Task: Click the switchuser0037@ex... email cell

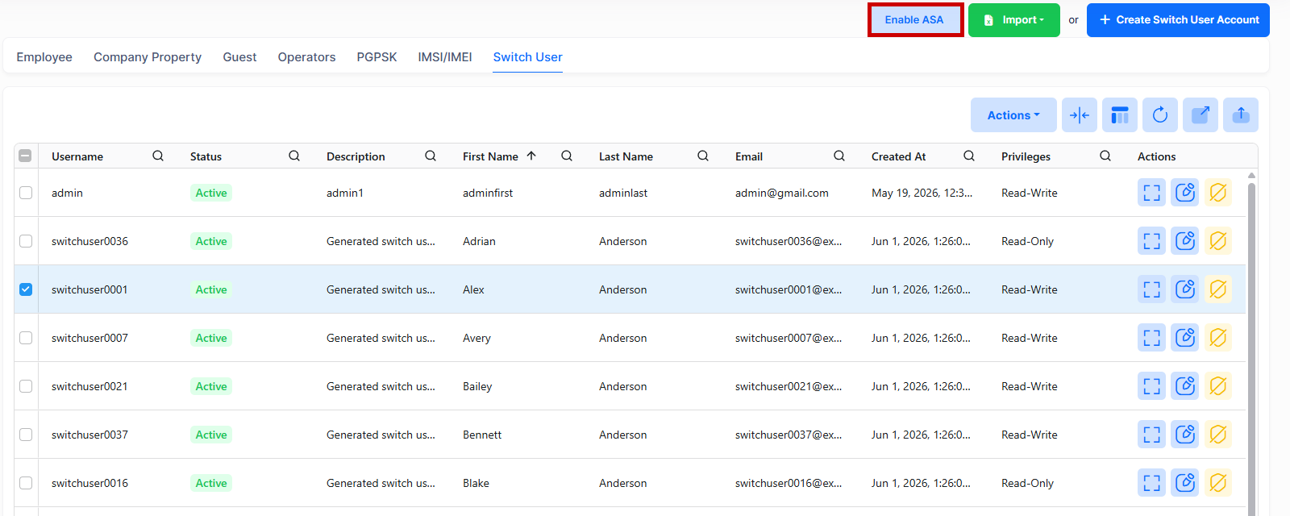Action: [x=789, y=435]
